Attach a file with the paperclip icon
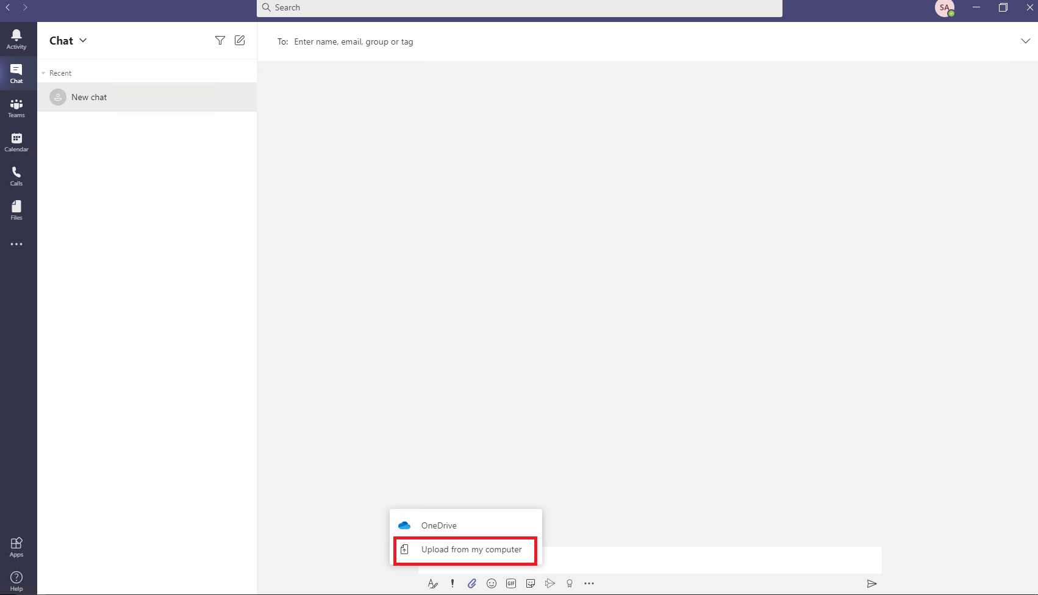 pos(471,583)
